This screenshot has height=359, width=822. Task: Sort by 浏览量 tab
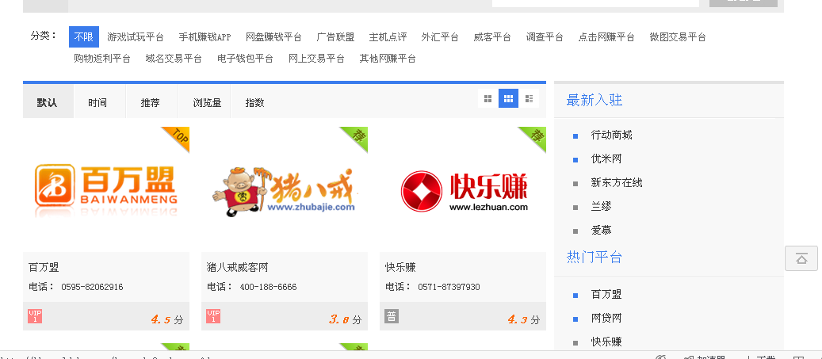[207, 102]
